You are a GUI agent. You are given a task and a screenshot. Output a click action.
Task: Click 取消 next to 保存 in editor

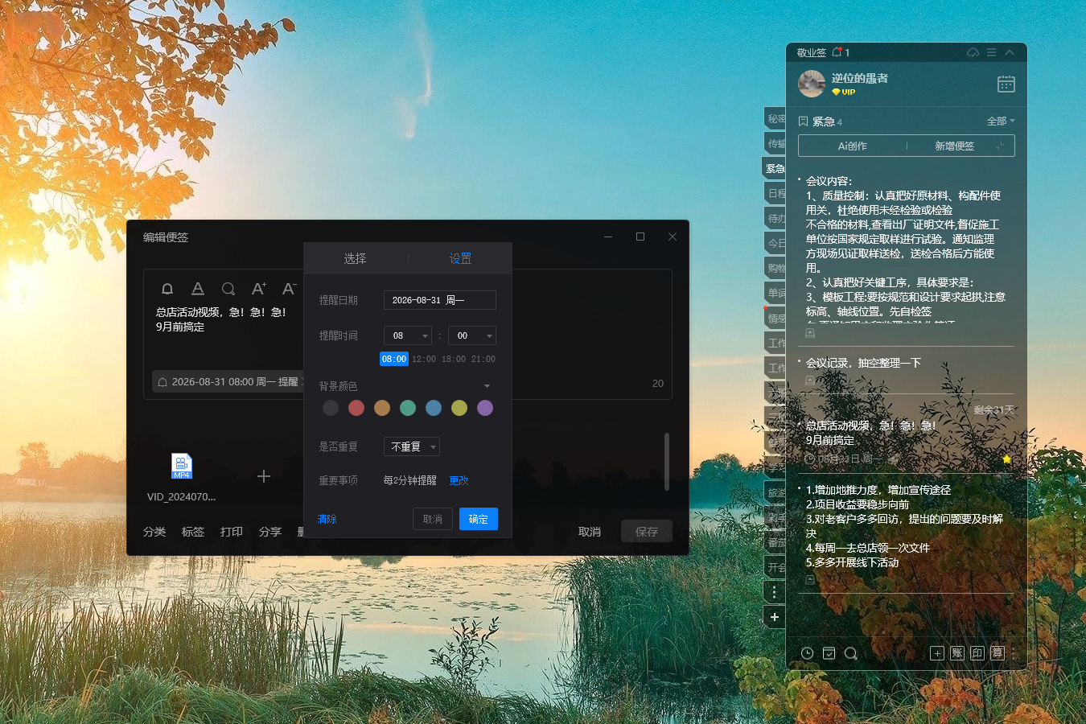(x=590, y=532)
